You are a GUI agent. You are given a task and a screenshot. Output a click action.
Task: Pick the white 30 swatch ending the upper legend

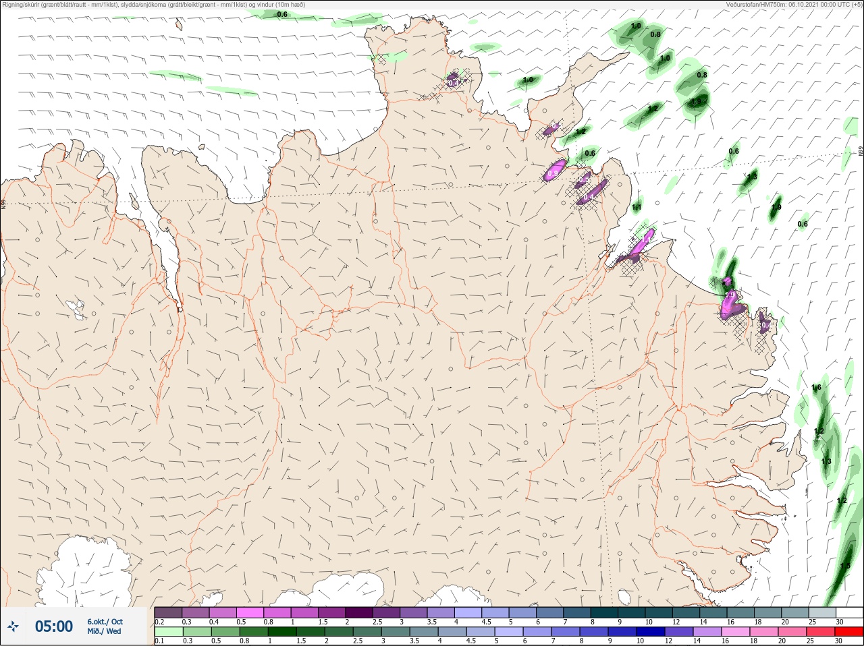pyautogui.click(x=849, y=612)
